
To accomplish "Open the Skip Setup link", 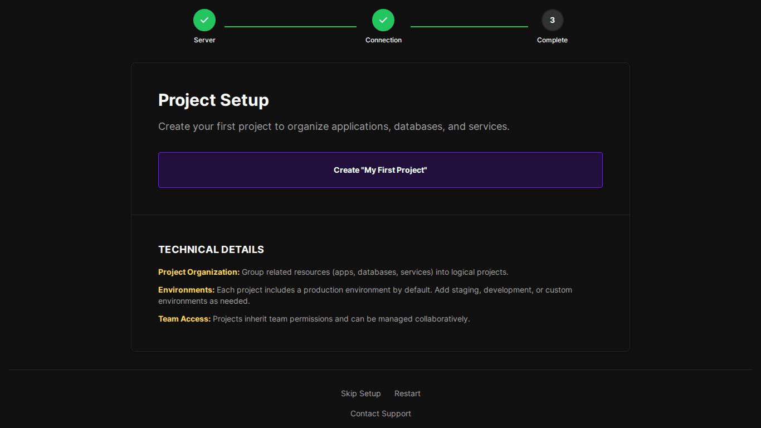I will point(360,393).
